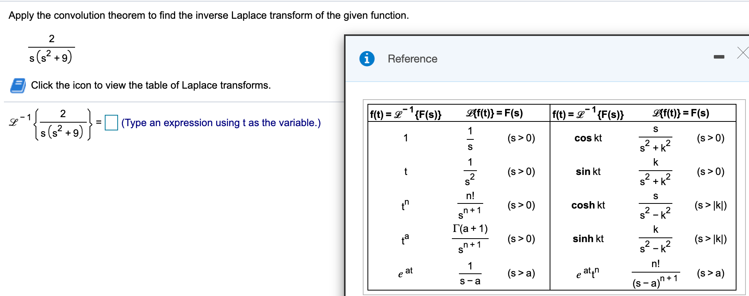Viewport: 749px width, 296px height.
Task: Click the Reference window title text
Action: [412, 59]
